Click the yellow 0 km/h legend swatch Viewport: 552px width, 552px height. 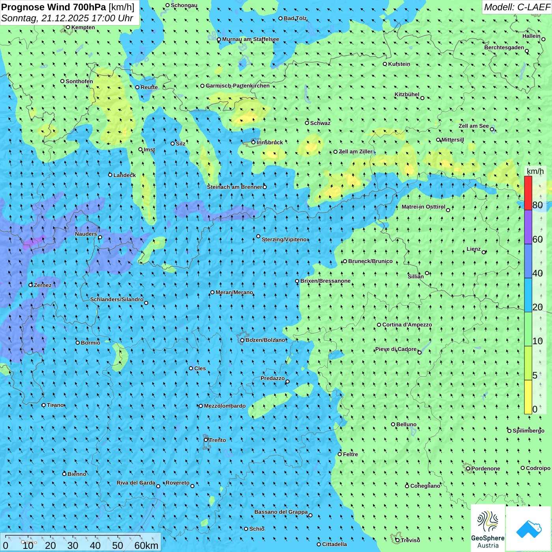coord(528,397)
